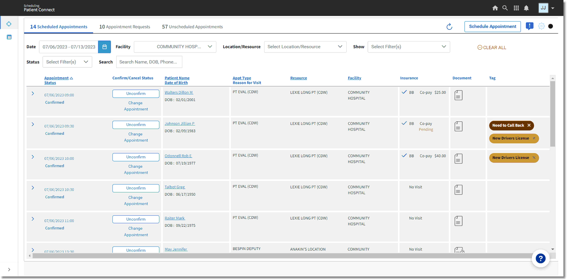567x280 pixels.
Task: Click the date range input field
Action: pyautogui.click(x=68, y=47)
